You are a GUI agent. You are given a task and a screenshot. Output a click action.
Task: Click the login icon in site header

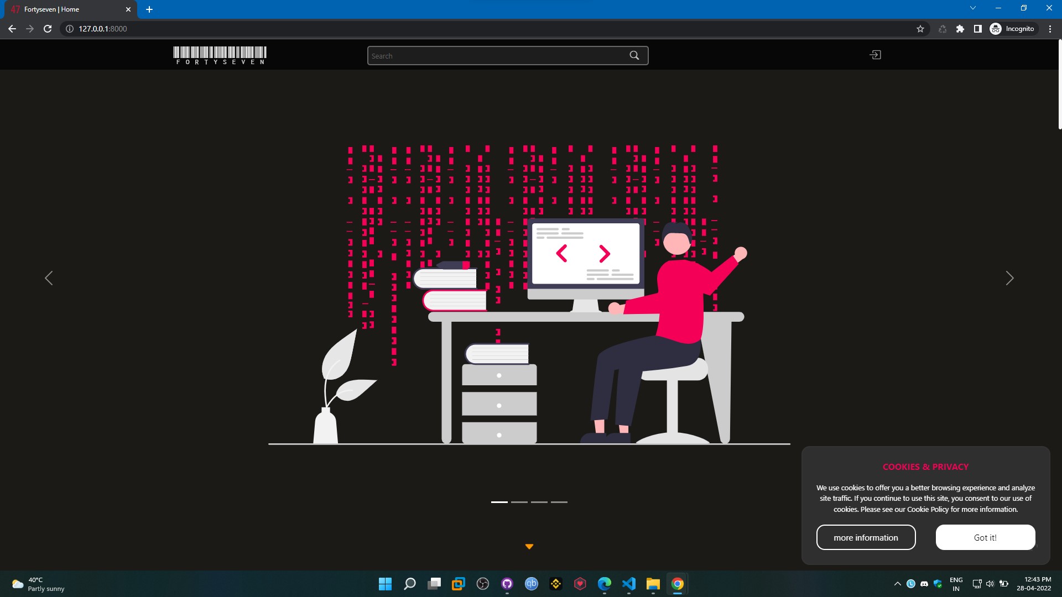click(x=875, y=55)
